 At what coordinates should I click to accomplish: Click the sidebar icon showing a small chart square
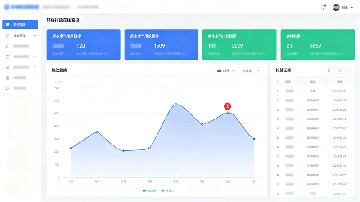tap(8, 67)
